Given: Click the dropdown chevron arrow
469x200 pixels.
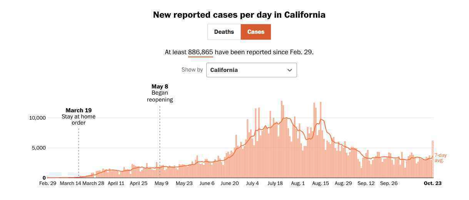Looking at the screenshot, I should click(x=290, y=70).
